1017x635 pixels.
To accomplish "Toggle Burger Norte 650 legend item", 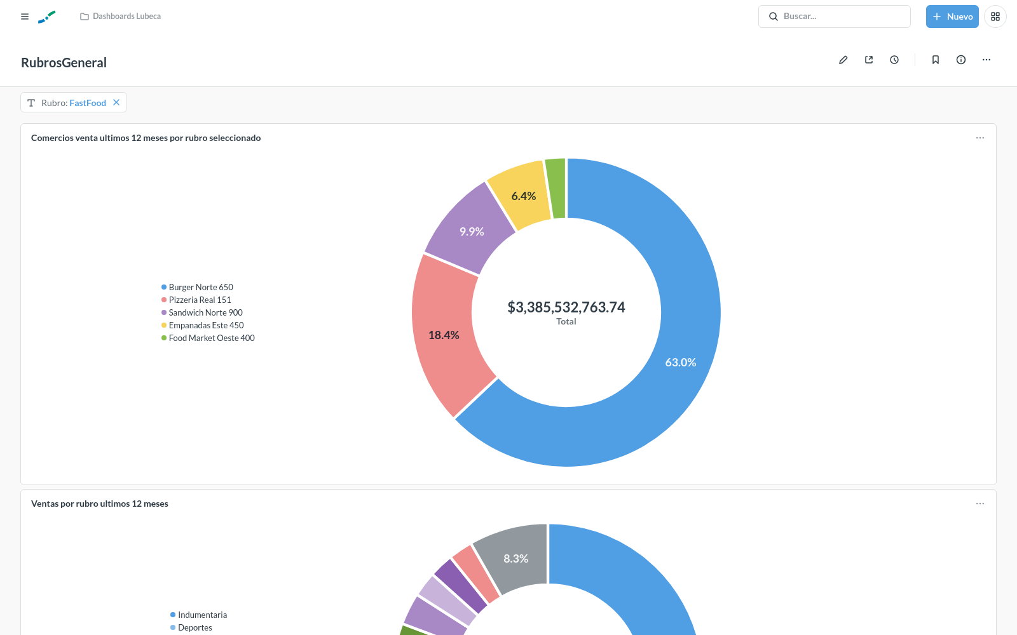I will [x=197, y=287].
